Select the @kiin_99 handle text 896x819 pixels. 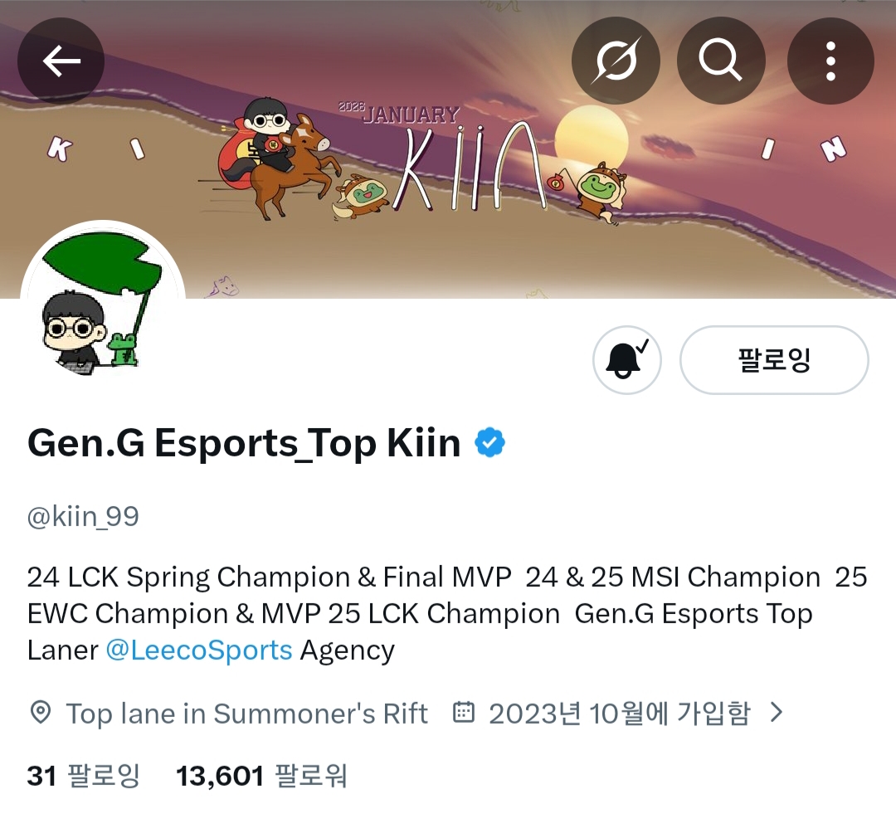(x=84, y=517)
